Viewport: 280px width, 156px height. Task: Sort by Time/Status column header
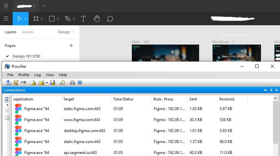click(x=132, y=99)
